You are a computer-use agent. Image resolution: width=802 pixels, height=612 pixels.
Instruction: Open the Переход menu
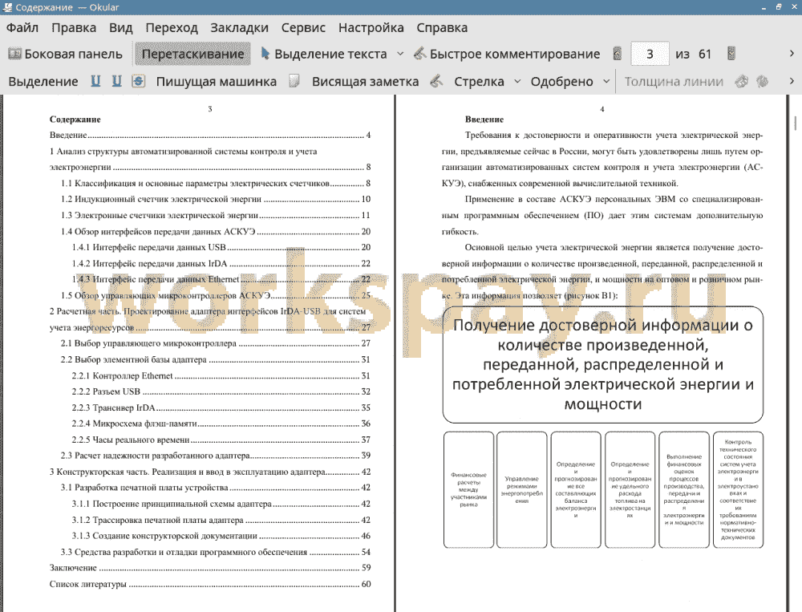click(172, 27)
